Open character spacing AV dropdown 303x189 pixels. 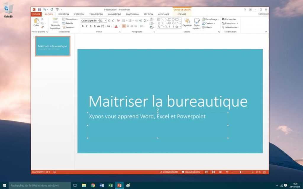(x=103, y=26)
